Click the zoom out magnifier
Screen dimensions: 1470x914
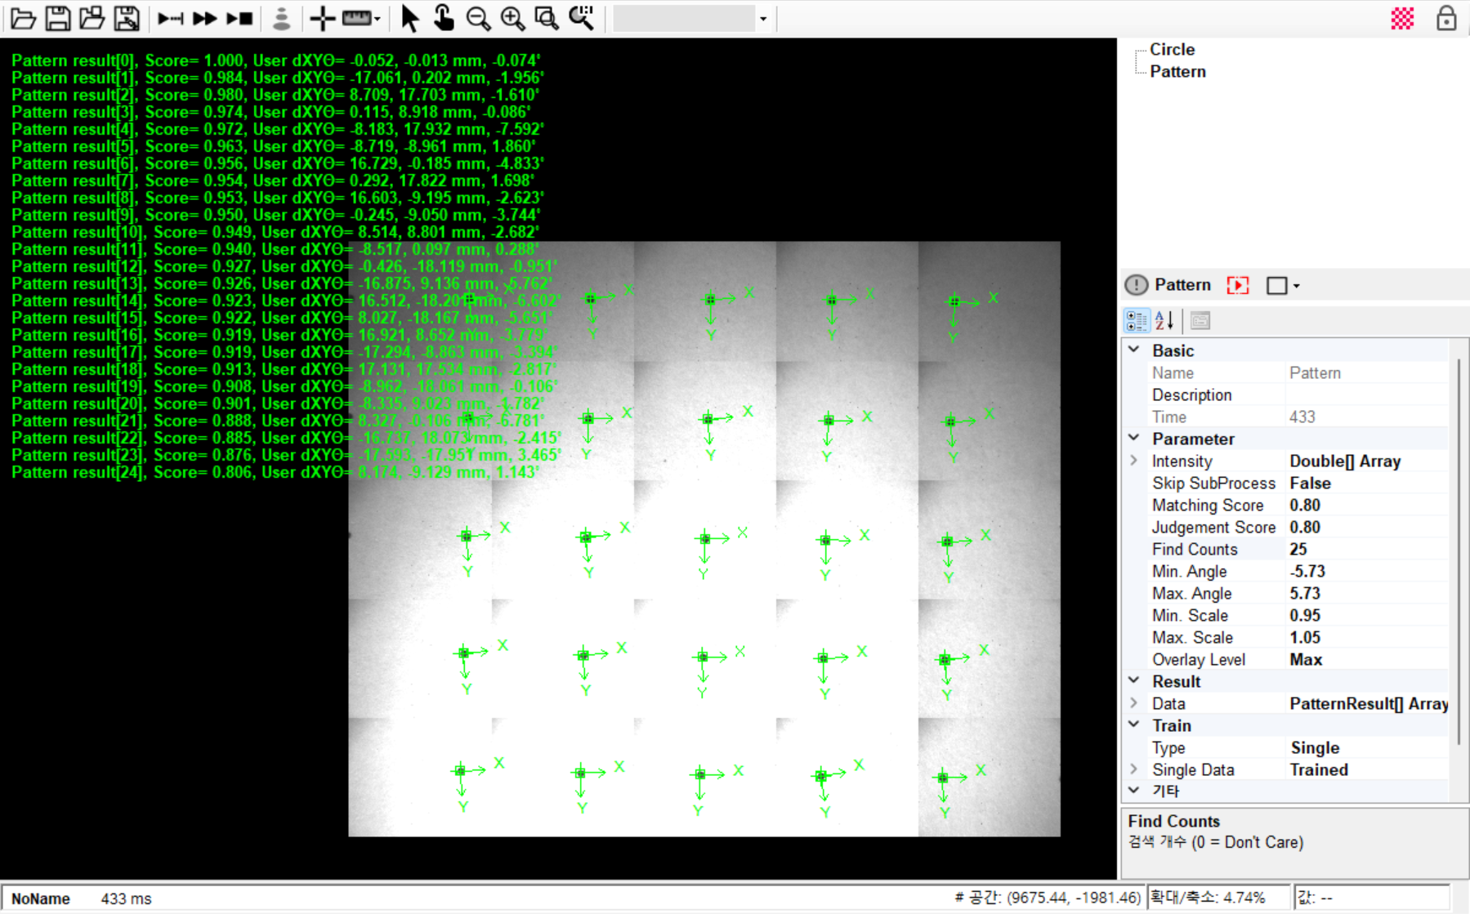478,18
